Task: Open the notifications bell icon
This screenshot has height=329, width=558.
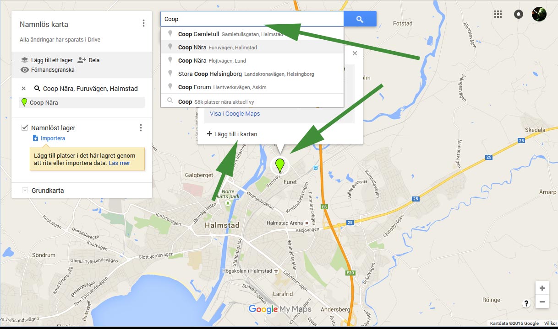Action: 519,14
